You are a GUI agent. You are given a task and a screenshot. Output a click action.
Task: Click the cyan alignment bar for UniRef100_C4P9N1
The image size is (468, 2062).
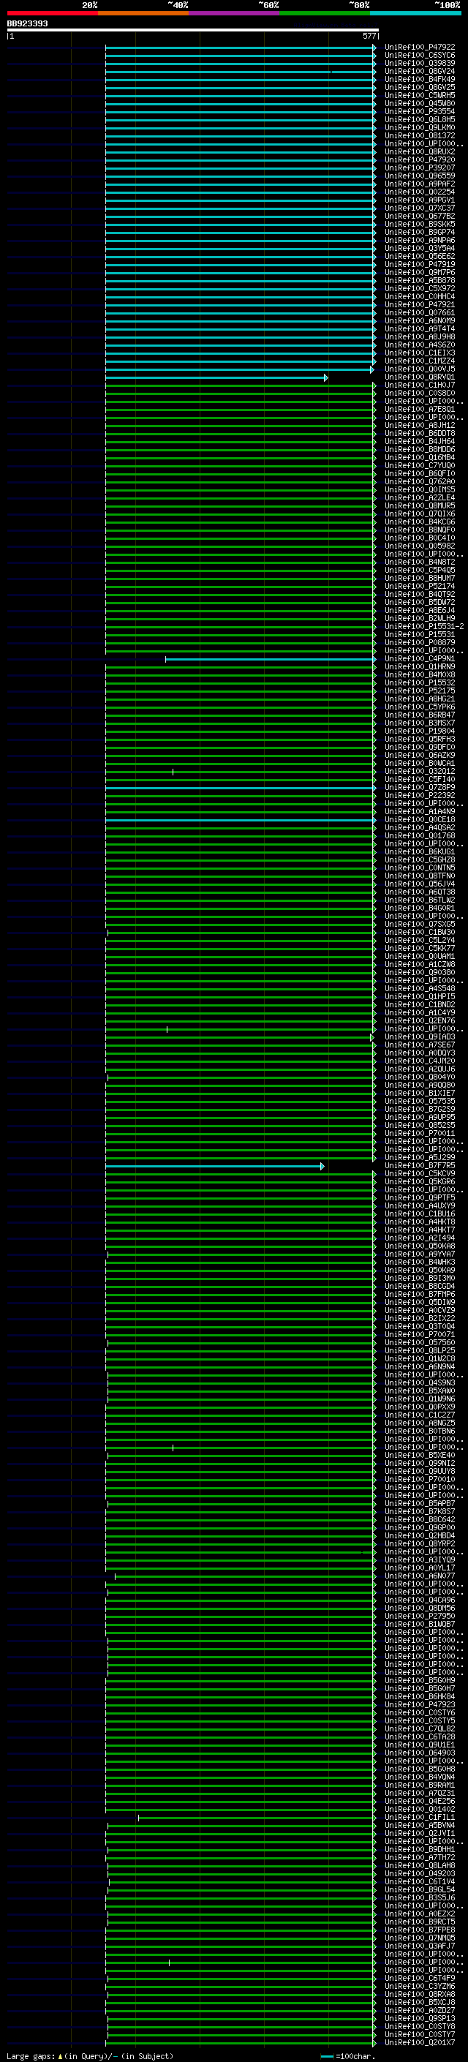(x=271, y=660)
